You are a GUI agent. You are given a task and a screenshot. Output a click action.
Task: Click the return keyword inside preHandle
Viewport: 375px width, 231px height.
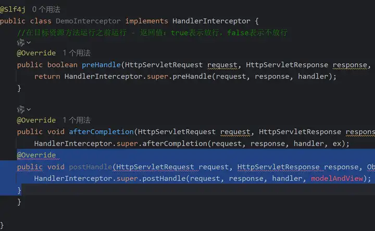tap(47, 77)
